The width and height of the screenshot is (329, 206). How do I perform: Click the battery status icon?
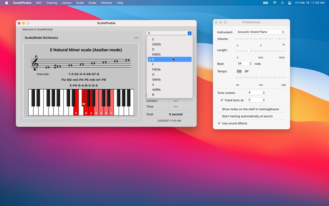point(266,3)
